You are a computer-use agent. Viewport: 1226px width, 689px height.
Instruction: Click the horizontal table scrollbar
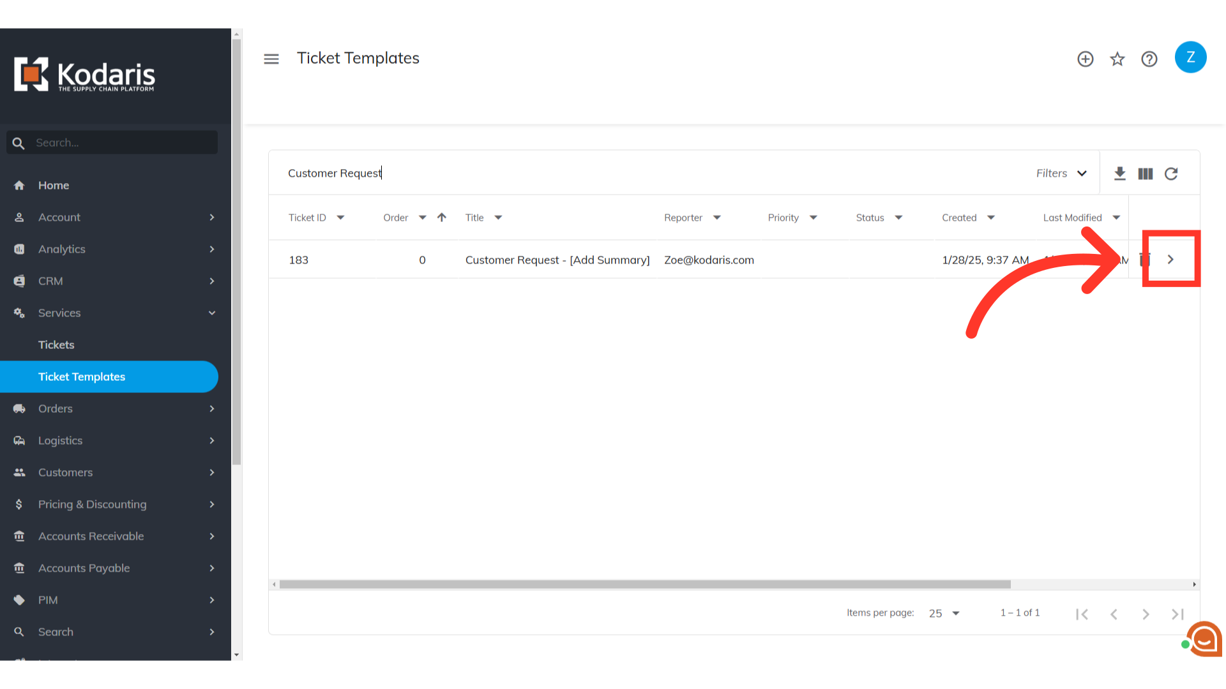[645, 584]
